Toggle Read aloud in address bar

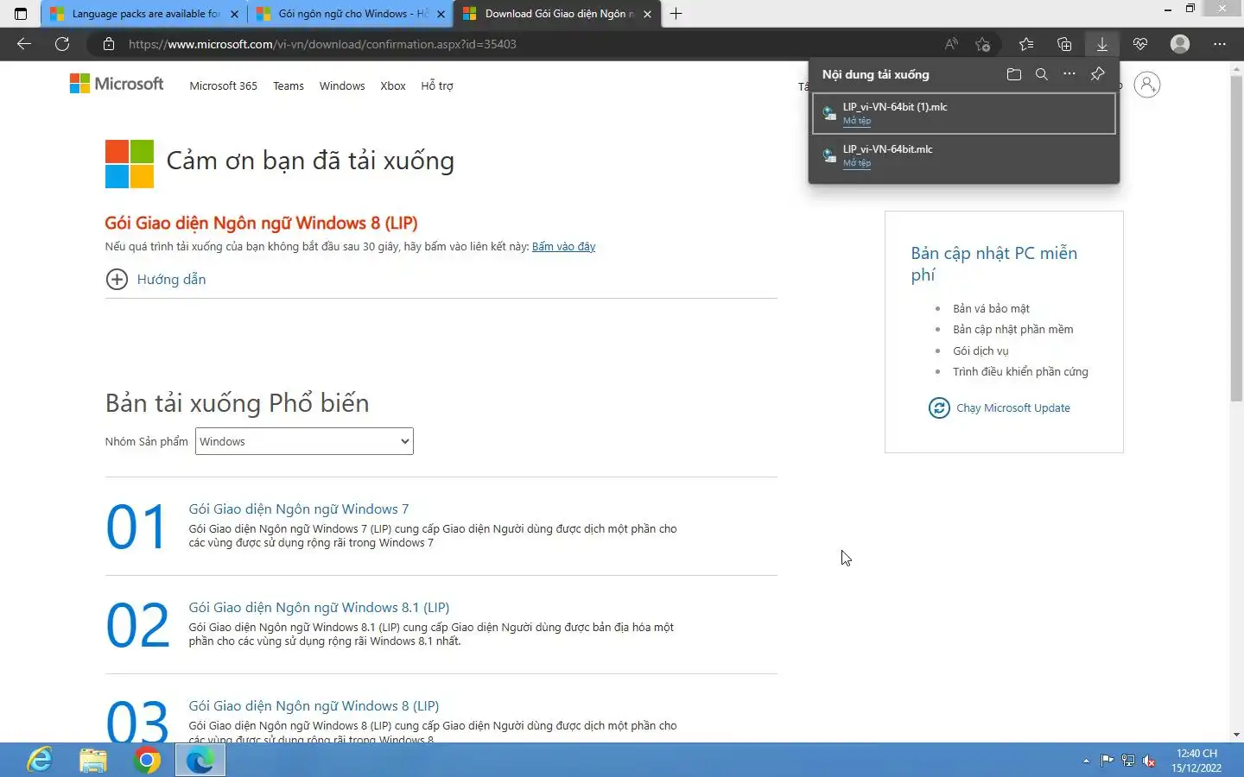coord(951,44)
